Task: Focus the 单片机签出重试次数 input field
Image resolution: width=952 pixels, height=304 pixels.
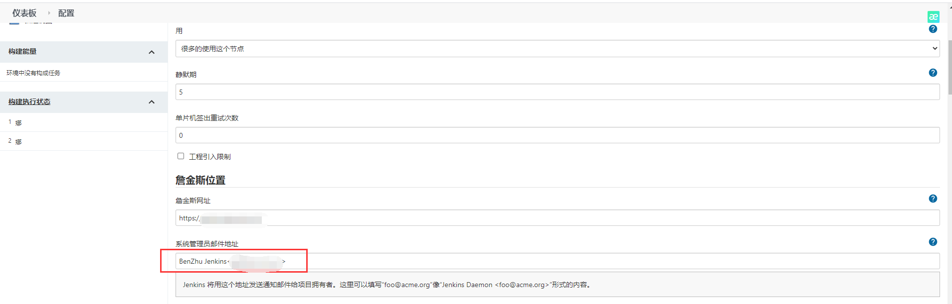Action: point(558,135)
